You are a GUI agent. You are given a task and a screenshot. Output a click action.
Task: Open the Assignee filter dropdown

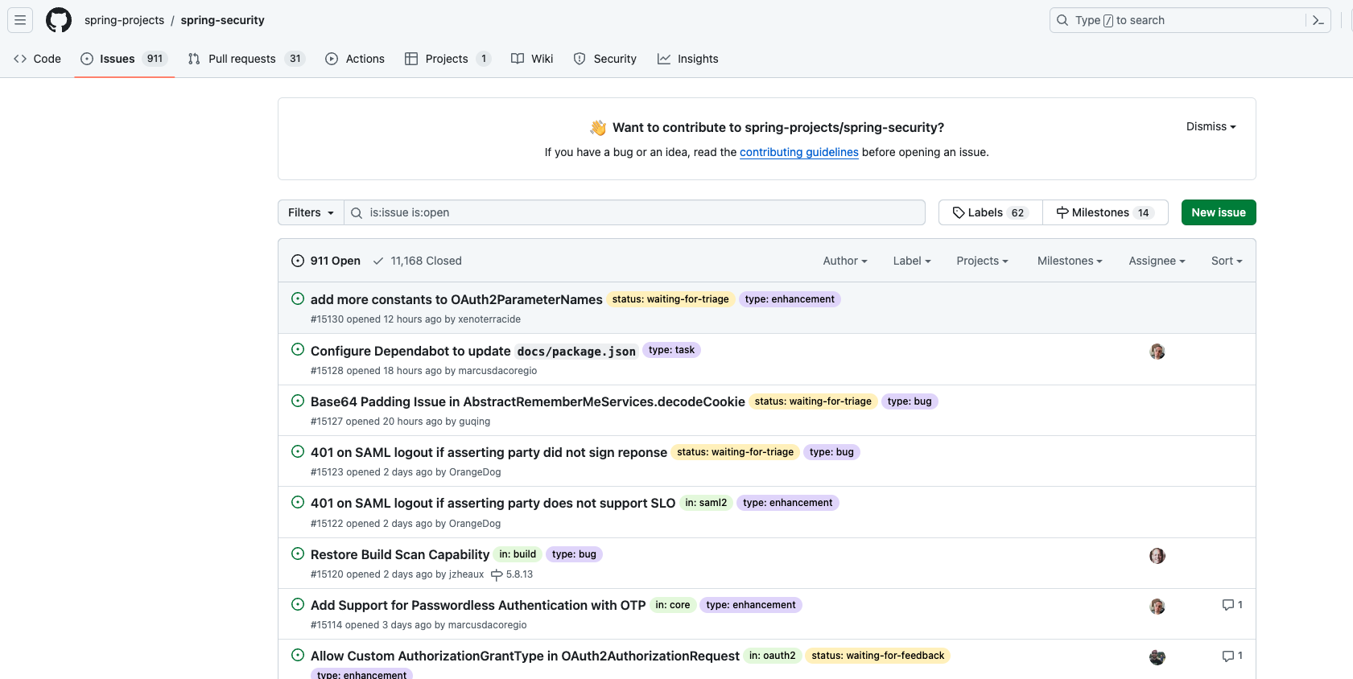(1157, 261)
